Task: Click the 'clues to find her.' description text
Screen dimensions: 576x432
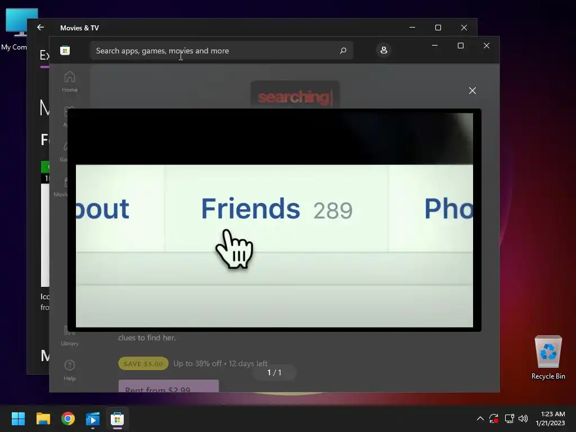Action: (x=147, y=337)
